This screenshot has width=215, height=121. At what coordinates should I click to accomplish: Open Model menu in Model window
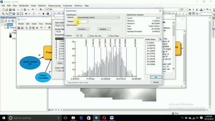(x=21, y=24)
